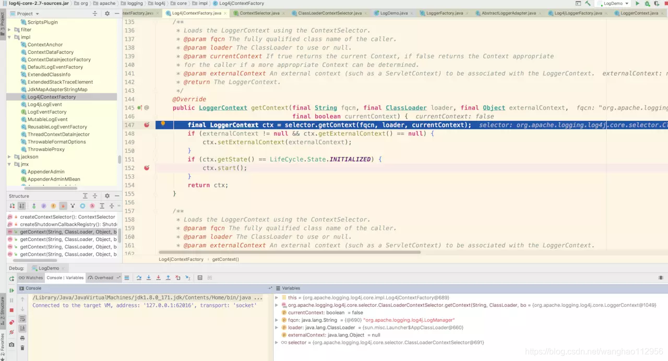Click Force Step Into red arrow
This screenshot has height=361, width=668.
159,278
